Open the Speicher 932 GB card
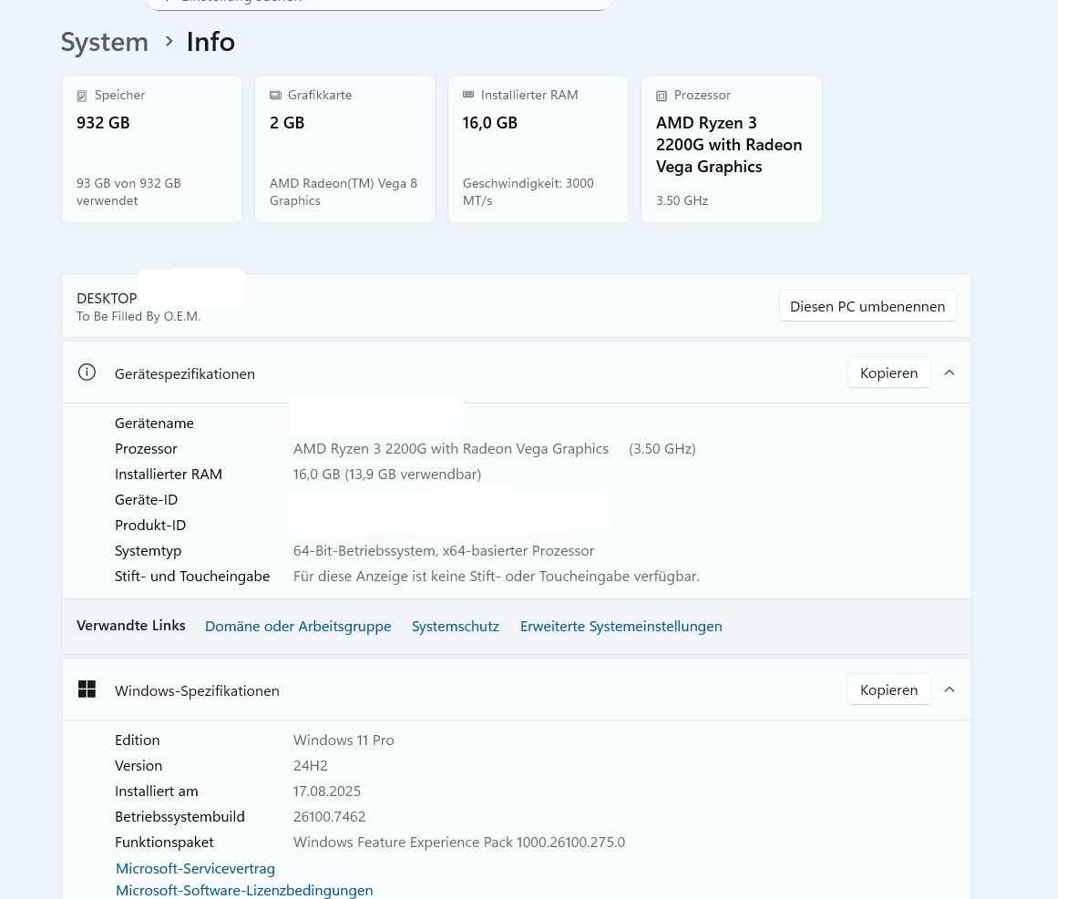 [152, 149]
